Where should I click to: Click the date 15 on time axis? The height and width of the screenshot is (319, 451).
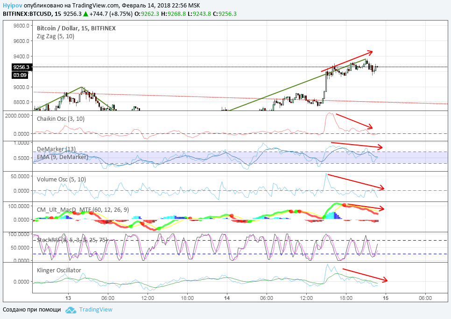[x=386, y=298]
